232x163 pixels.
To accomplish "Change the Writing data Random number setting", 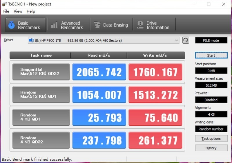I will pos(211,129).
